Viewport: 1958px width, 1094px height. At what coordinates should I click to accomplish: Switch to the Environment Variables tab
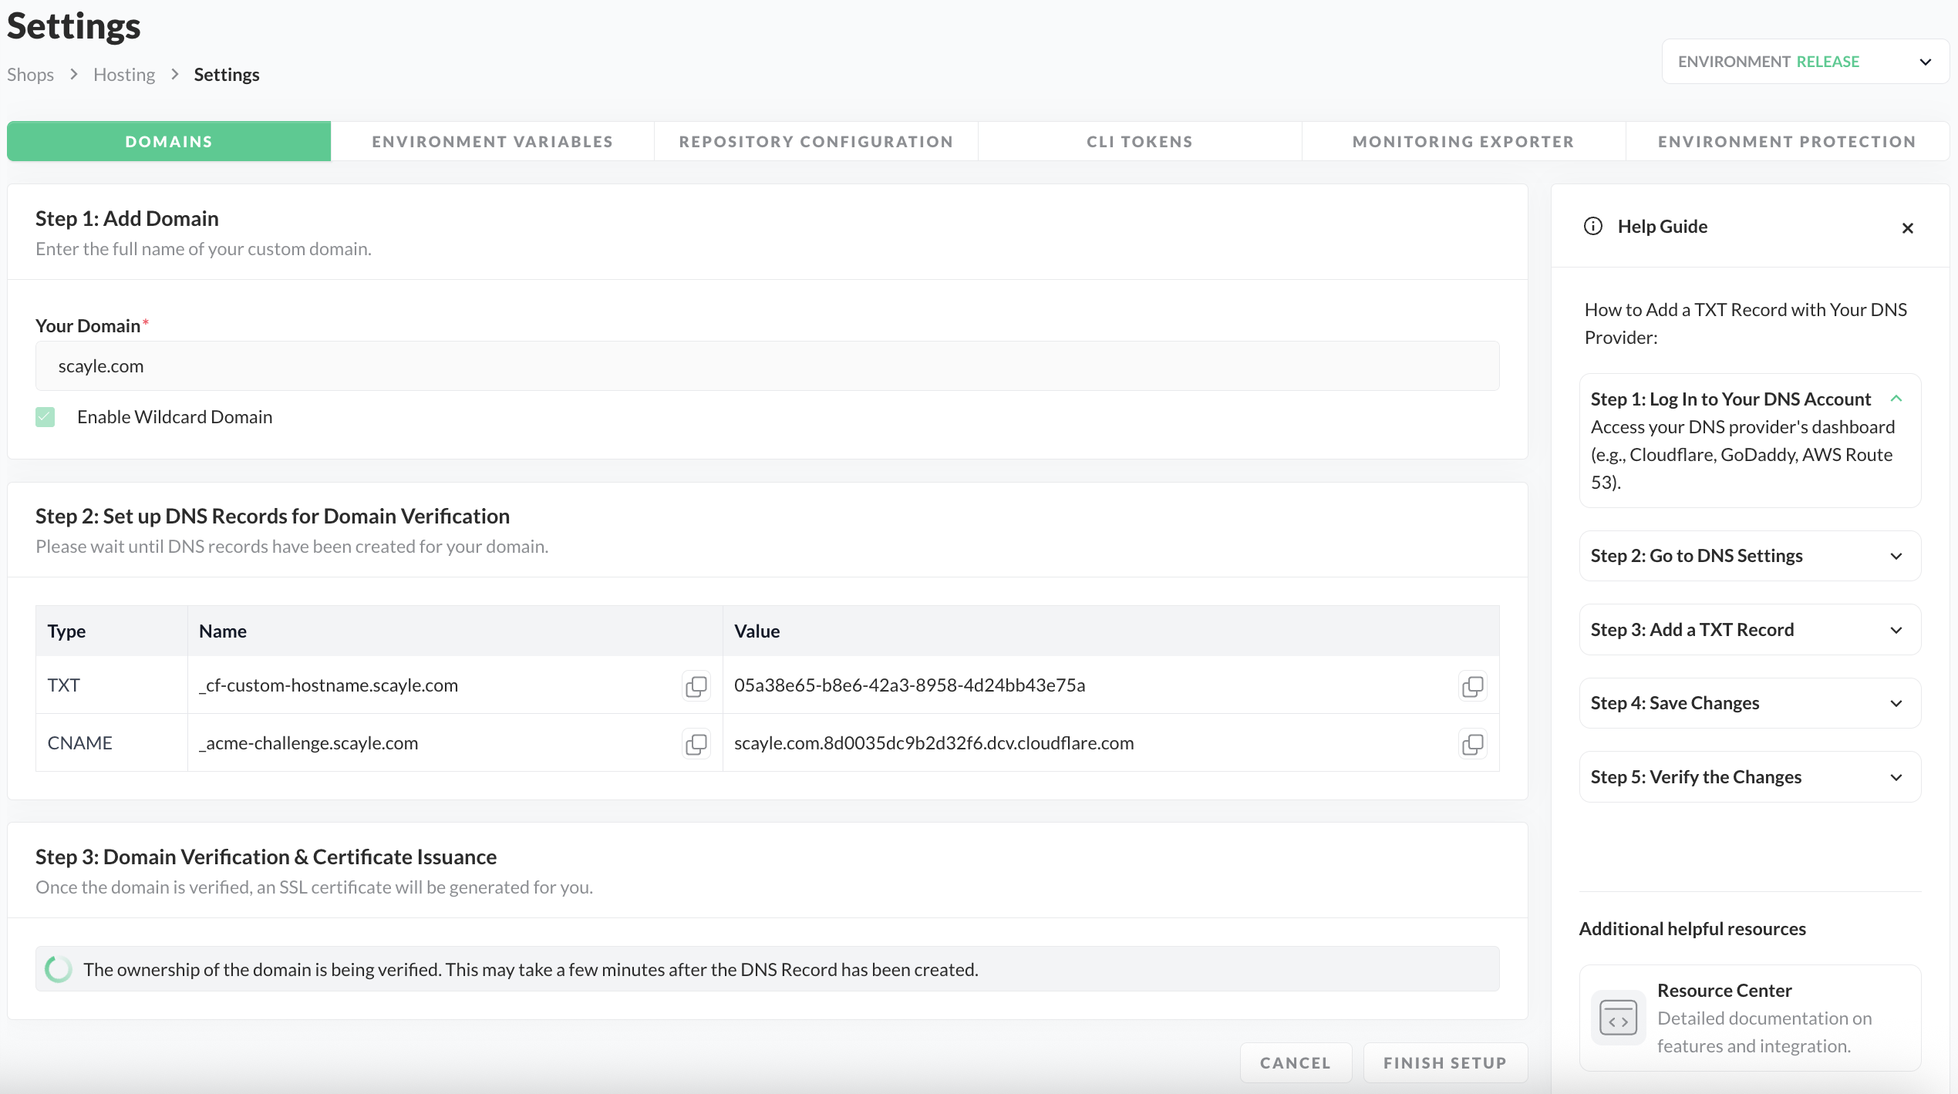(492, 142)
